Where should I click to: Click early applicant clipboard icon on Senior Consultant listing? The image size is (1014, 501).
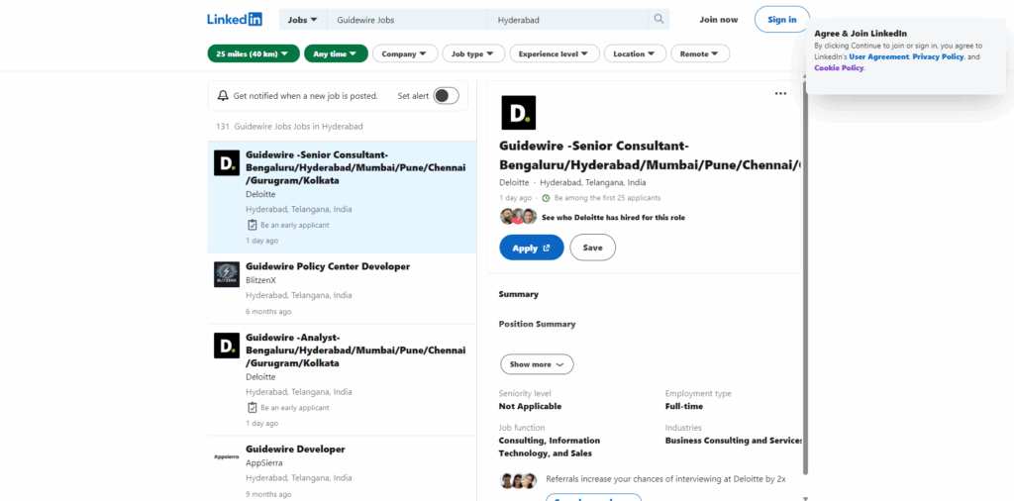[x=253, y=225]
